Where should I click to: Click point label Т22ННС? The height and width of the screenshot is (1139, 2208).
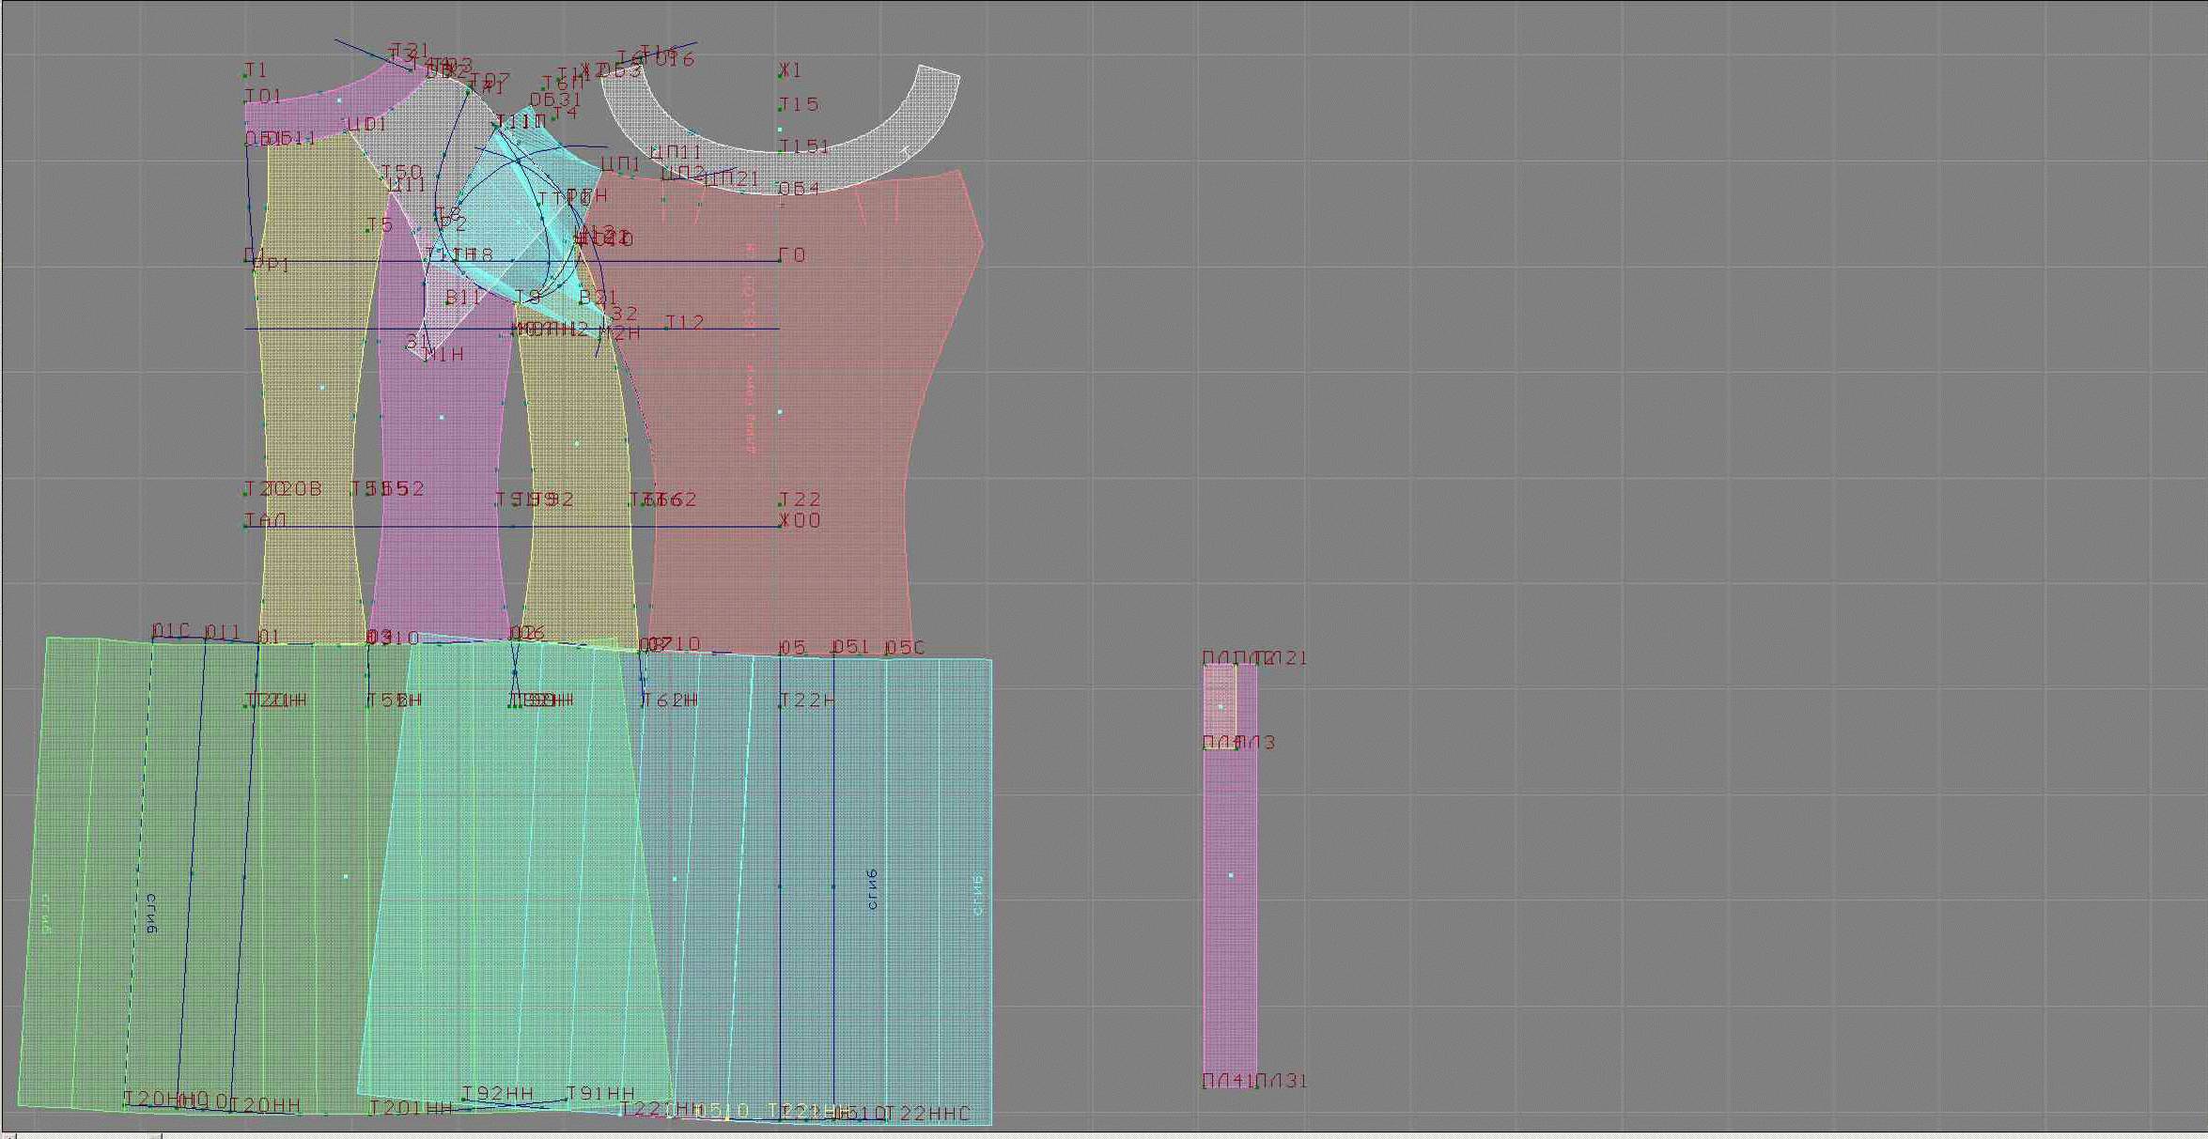pos(928,1114)
